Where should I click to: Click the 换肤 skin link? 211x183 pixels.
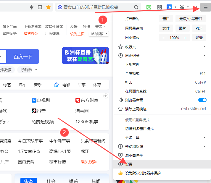pyautogui.click(x=86, y=27)
